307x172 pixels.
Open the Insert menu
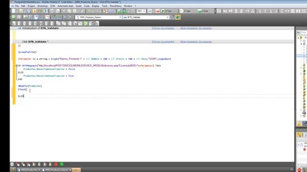point(79,6)
